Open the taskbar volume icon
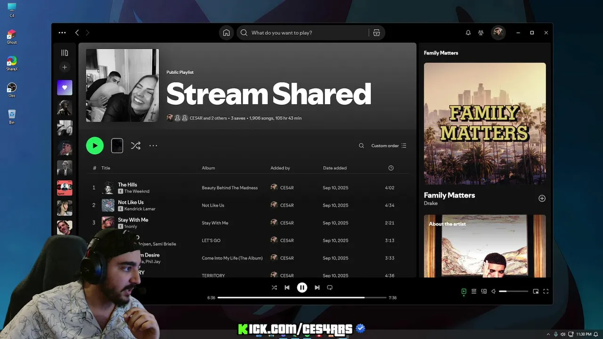 coord(564,334)
